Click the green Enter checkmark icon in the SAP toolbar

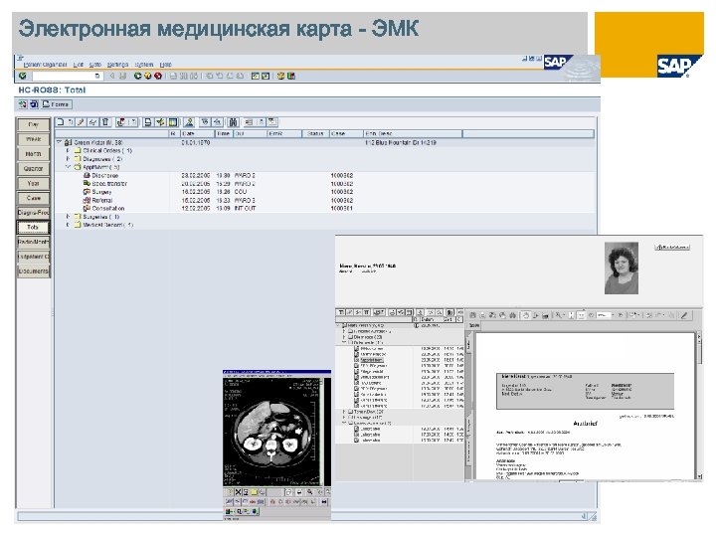tap(22, 76)
